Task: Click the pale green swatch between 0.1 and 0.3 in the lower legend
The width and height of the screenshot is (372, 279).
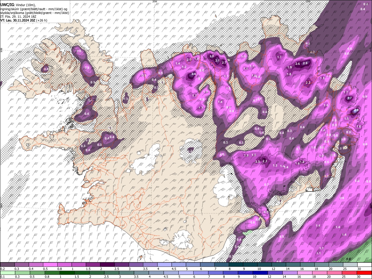Action: 7,273
